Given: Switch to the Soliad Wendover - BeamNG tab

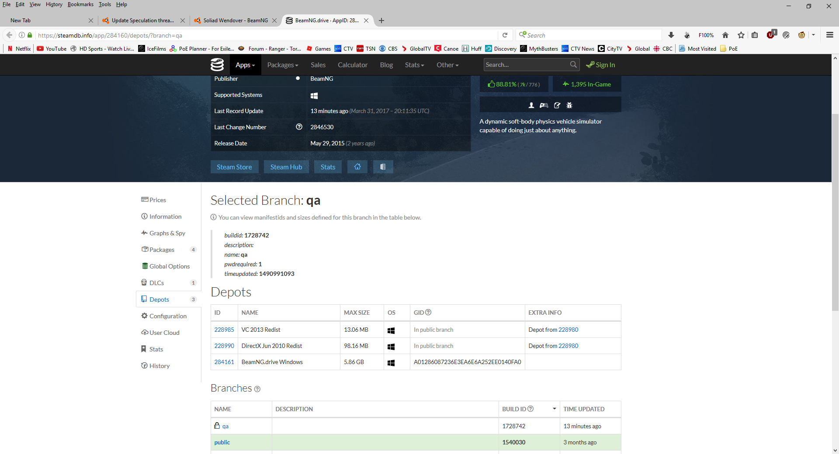Looking at the screenshot, I should tap(236, 20).
